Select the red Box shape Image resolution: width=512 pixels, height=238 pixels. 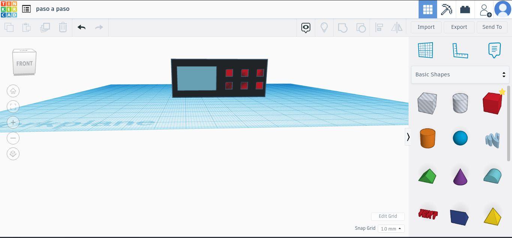point(492,103)
